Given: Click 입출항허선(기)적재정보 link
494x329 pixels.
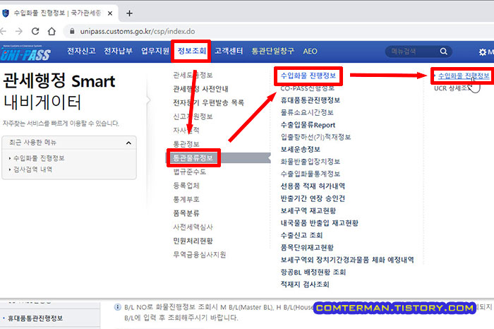Looking at the screenshot, I should 315,137.
